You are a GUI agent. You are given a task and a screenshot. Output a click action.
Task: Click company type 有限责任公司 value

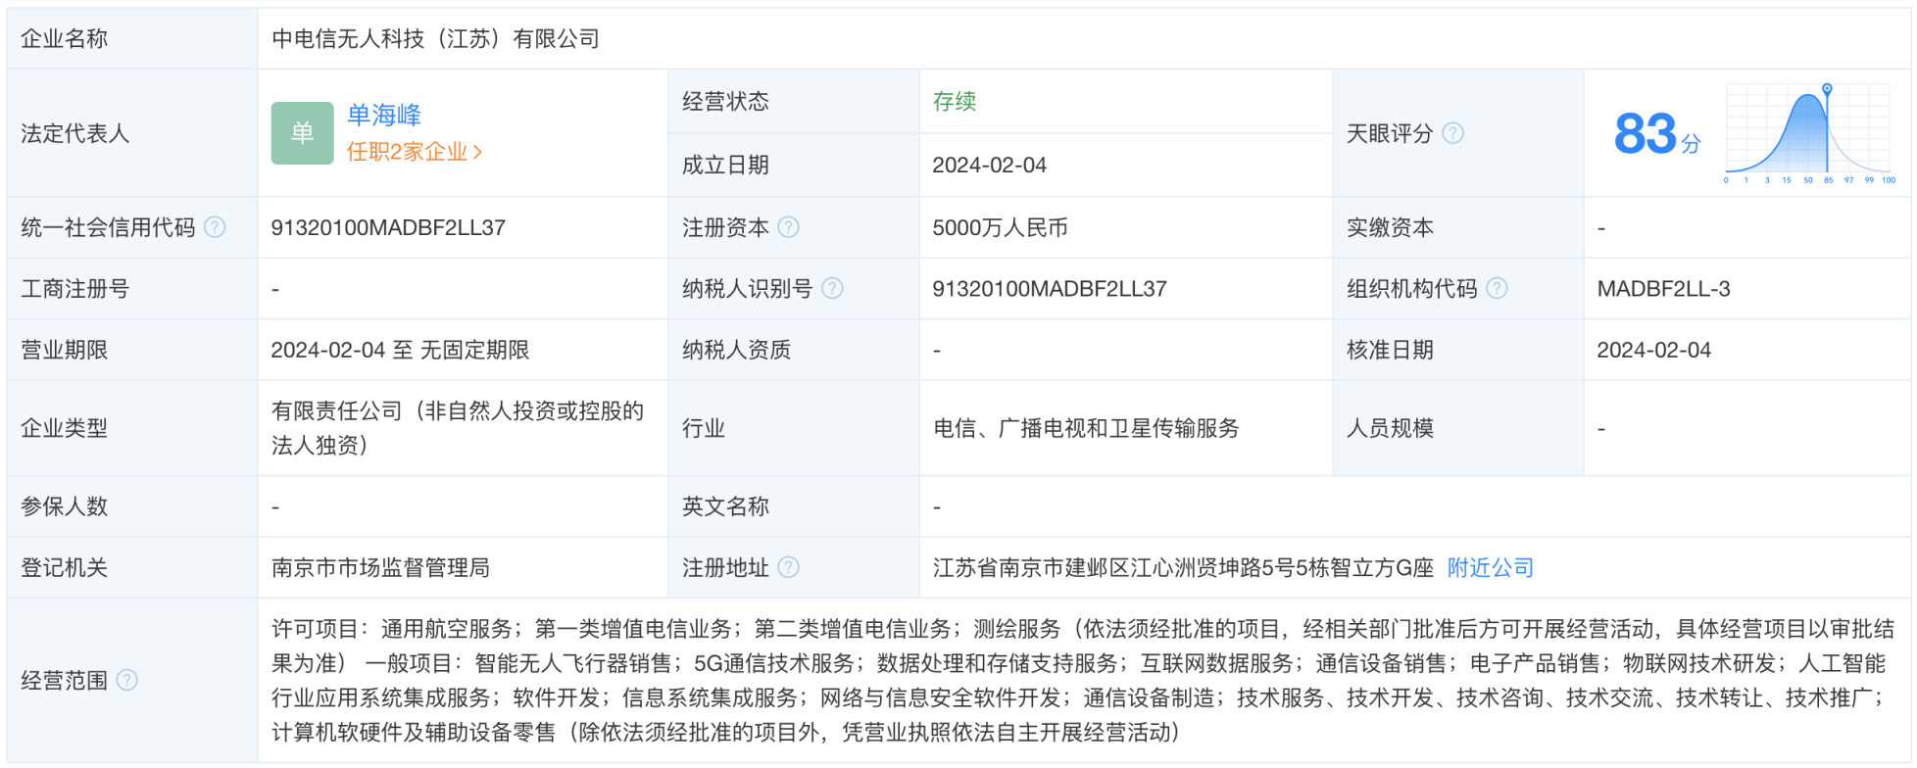(x=458, y=428)
